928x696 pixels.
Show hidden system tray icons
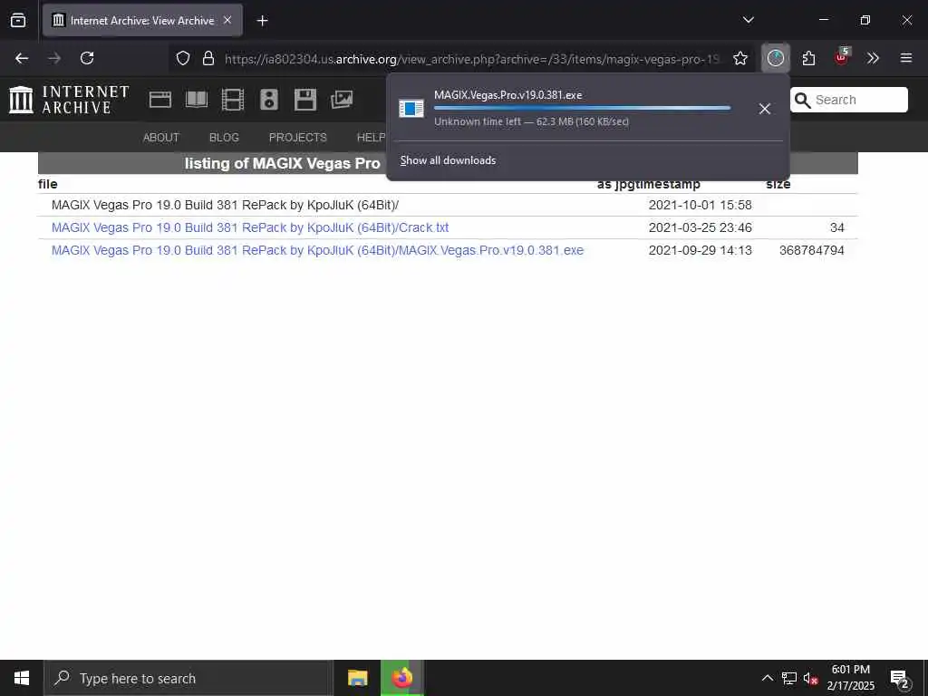pyautogui.click(x=767, y=678)
